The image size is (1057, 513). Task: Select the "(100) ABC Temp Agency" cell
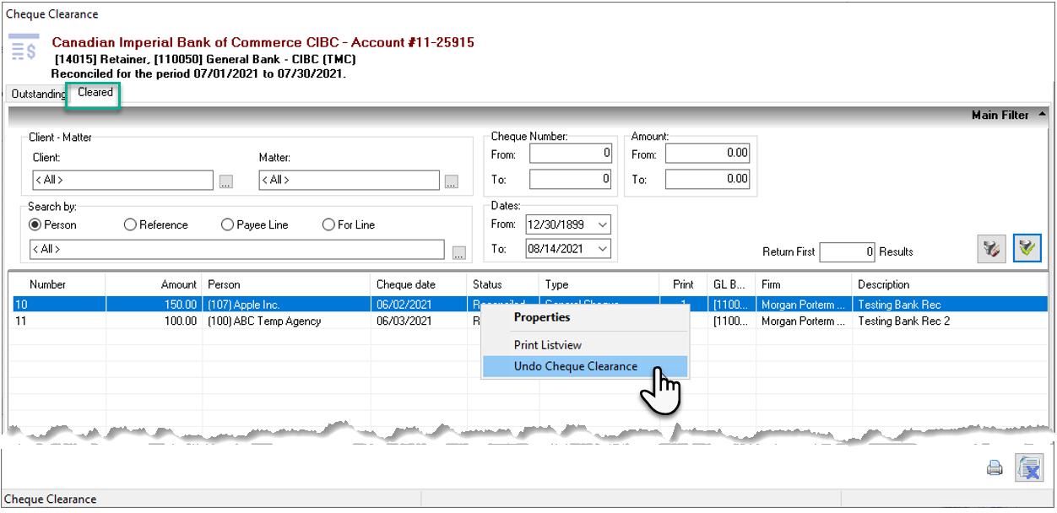coord(287,321)
